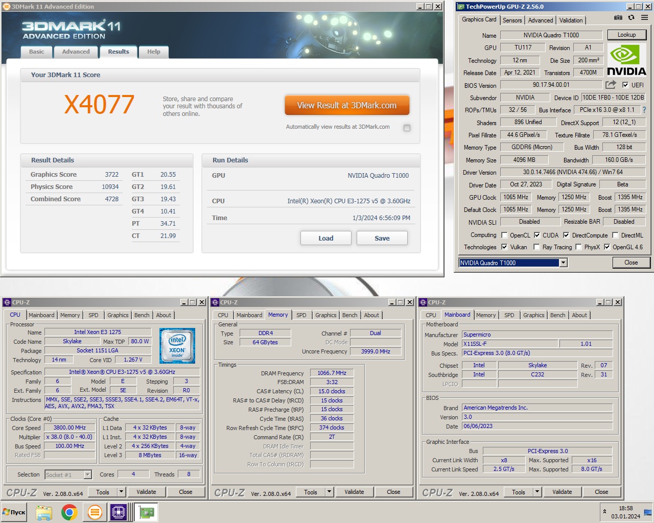Click the Device ID 10DE 1FB0 field

point(613,98)
